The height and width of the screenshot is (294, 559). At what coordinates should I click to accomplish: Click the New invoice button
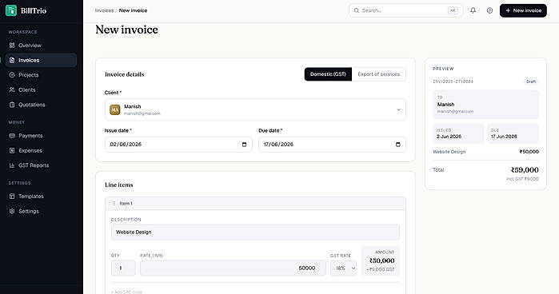[x=523, y=10]
